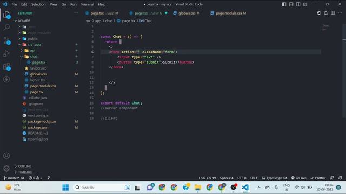Open the Terminal menu
346x194 pixels.
click(x=87, y=4)
